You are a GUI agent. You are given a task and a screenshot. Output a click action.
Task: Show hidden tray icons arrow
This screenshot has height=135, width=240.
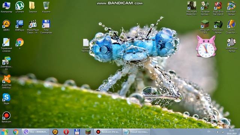214,132
